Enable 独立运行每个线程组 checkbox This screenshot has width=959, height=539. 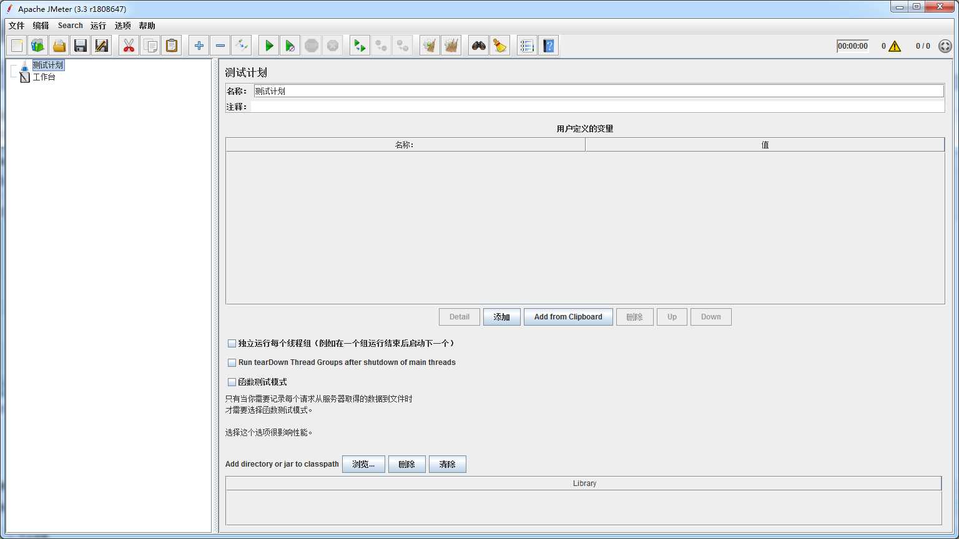click(x=232, y=343)
